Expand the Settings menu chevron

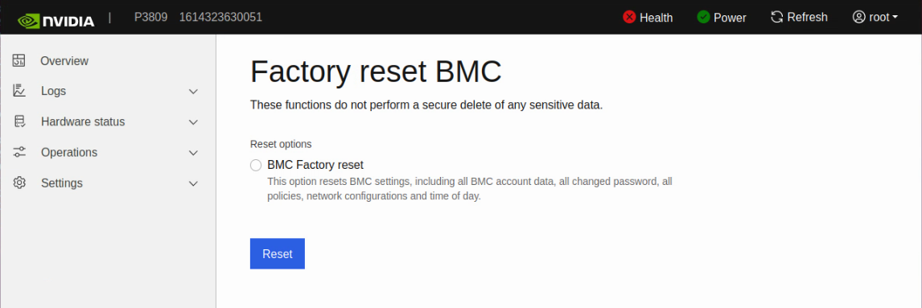(x=193, y=183)
